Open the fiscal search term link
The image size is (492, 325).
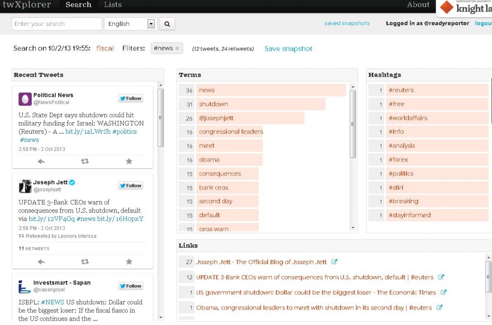105,48
